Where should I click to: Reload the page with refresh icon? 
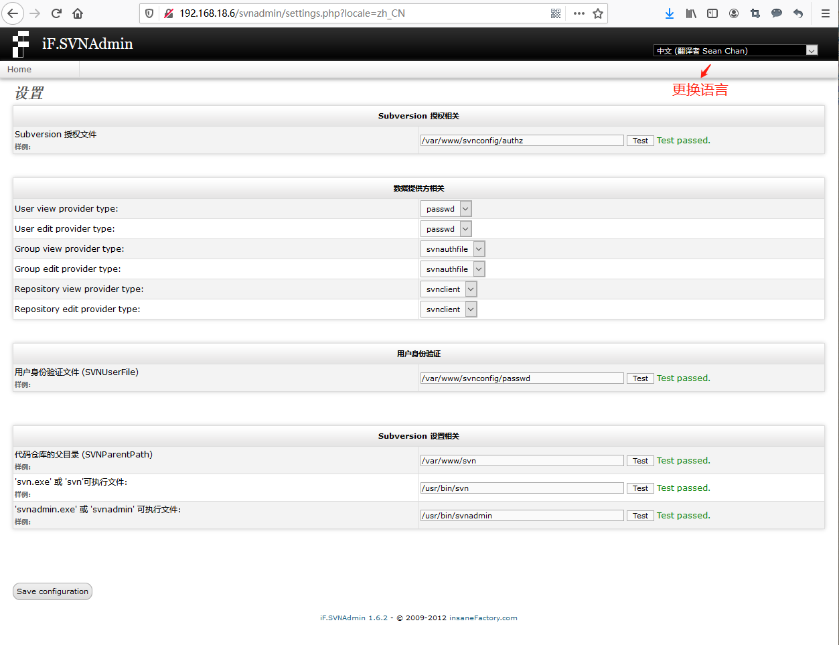coord(57,13)
